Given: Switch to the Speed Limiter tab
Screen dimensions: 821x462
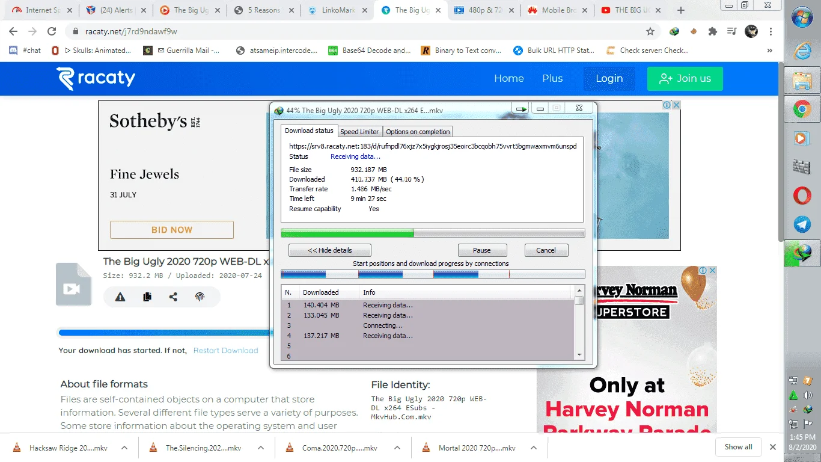Looking at the screenshot, I should pyautogui.click(x=359, y=132).
